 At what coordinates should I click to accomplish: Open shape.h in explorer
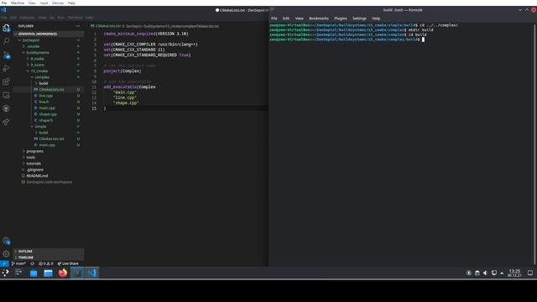coord(49,120)
